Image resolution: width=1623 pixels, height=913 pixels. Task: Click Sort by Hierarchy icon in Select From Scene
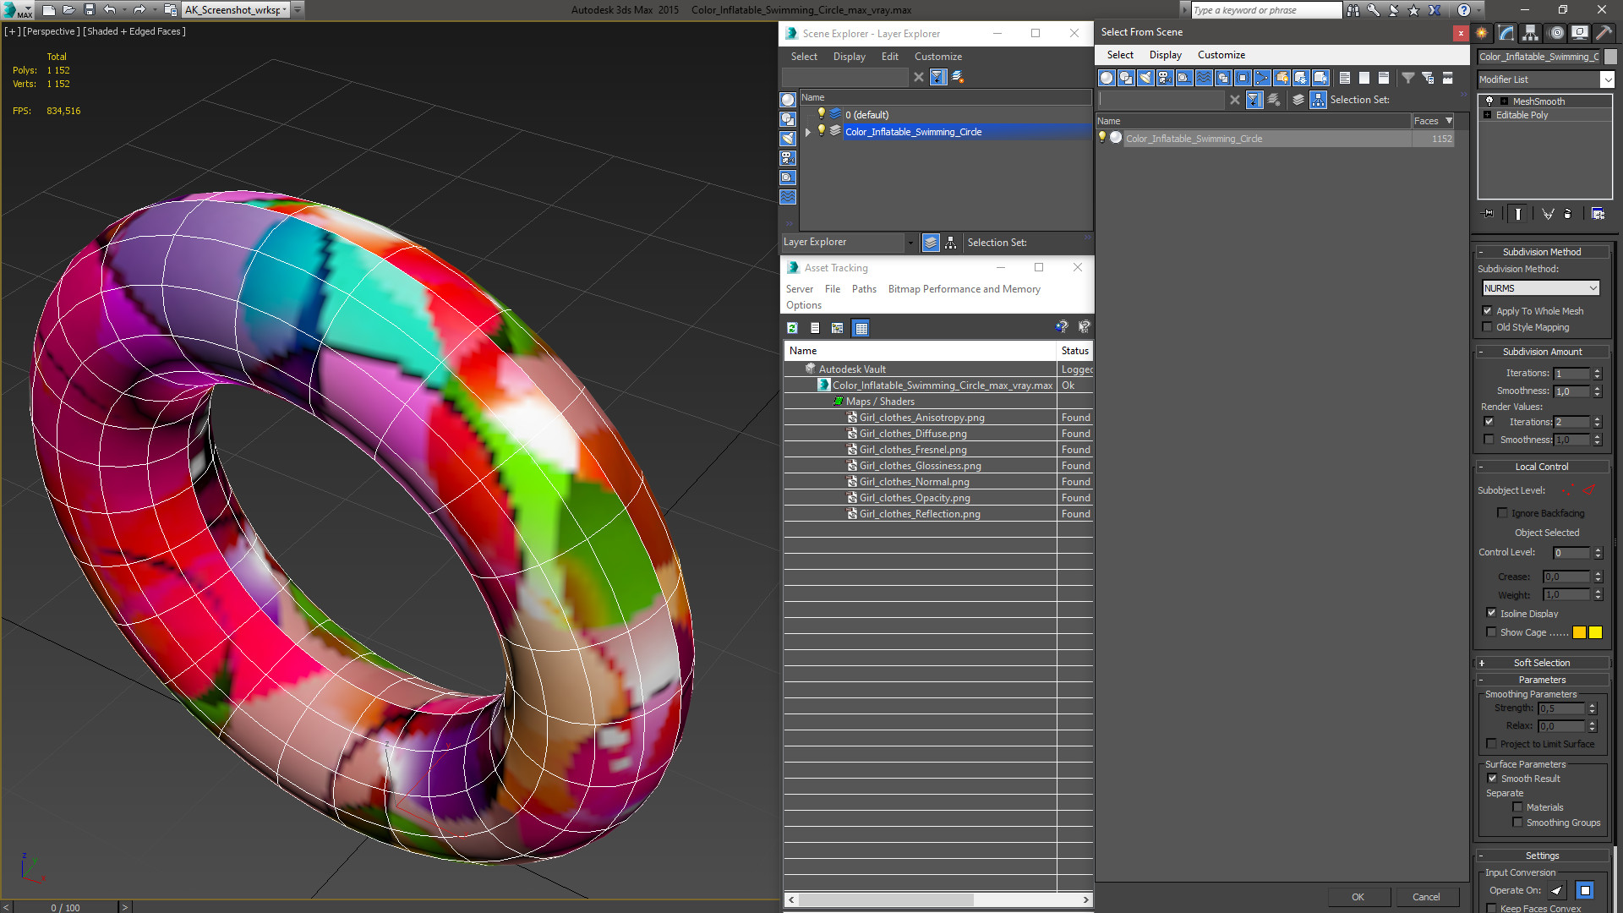click(1318, 100)
